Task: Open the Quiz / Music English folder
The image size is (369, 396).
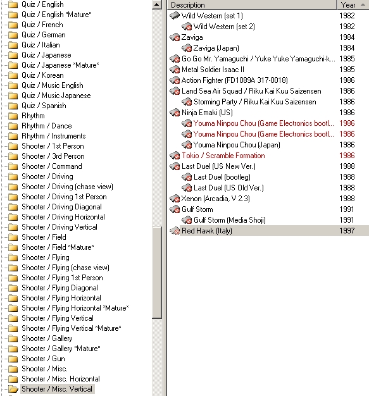Action: [x=53, y=85]
